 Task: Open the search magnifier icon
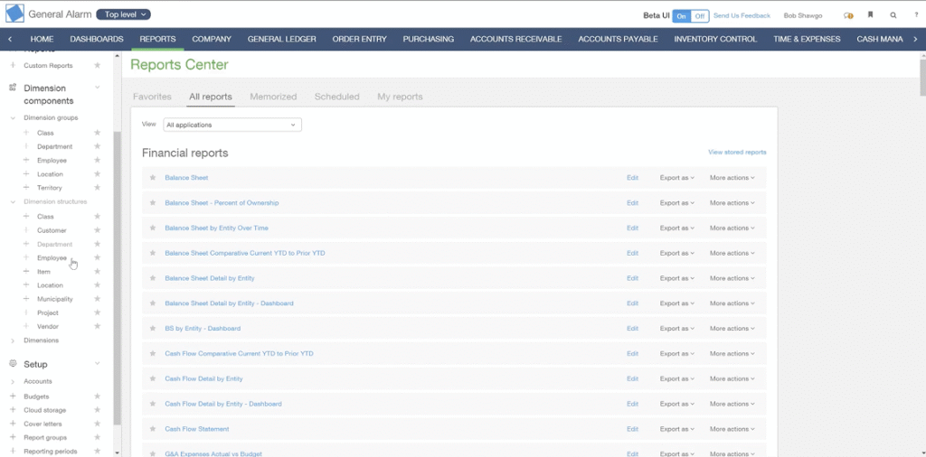point(893,15)
